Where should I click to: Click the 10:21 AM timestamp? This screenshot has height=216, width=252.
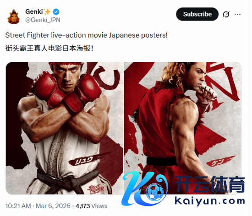pos(18,206)
